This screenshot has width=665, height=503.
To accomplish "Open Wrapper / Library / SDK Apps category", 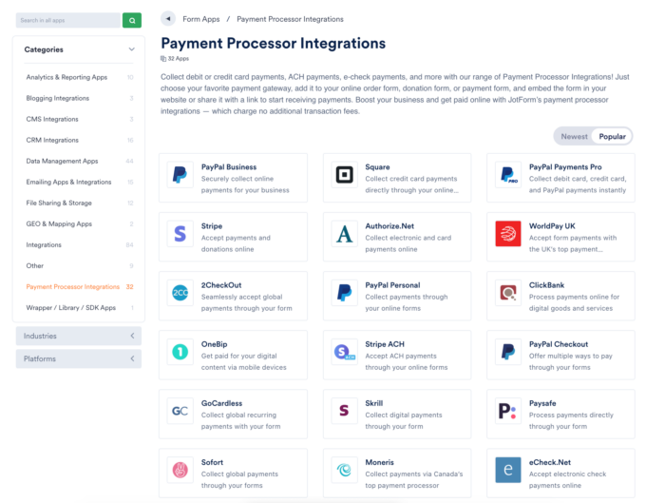I will (x=71, y=307).
